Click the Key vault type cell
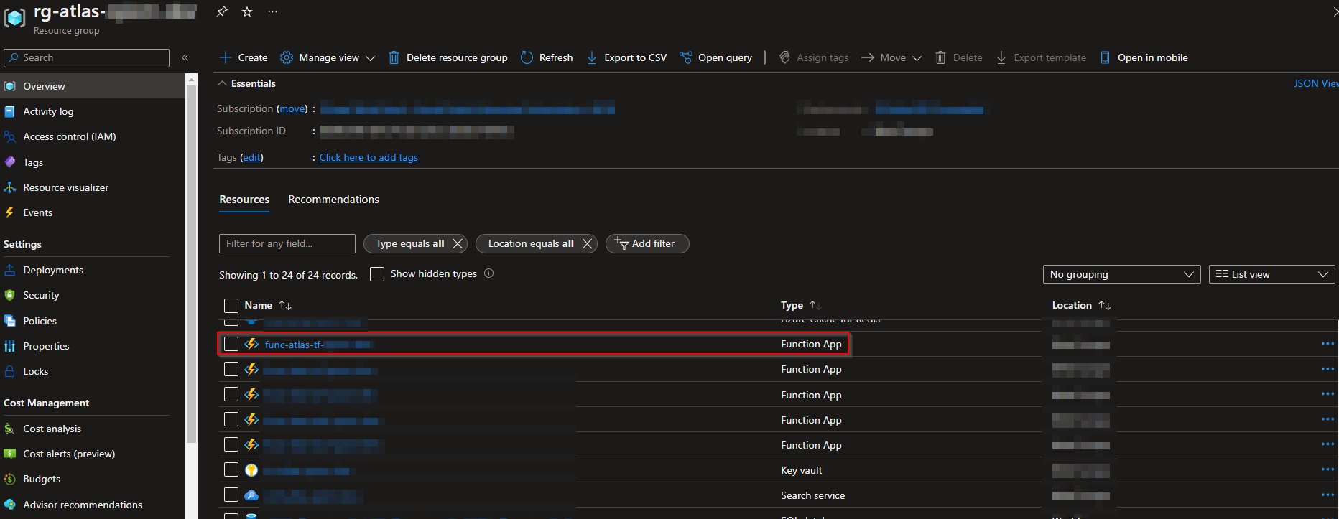Screen dimensions: 1339x519 801,470
